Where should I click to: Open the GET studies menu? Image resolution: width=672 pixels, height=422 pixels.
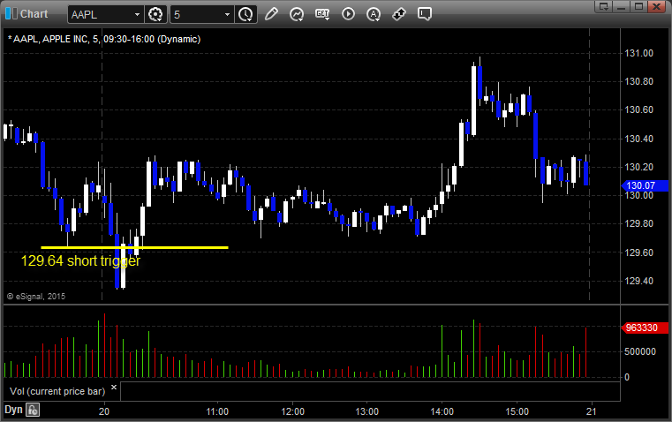tap(322, 14)
